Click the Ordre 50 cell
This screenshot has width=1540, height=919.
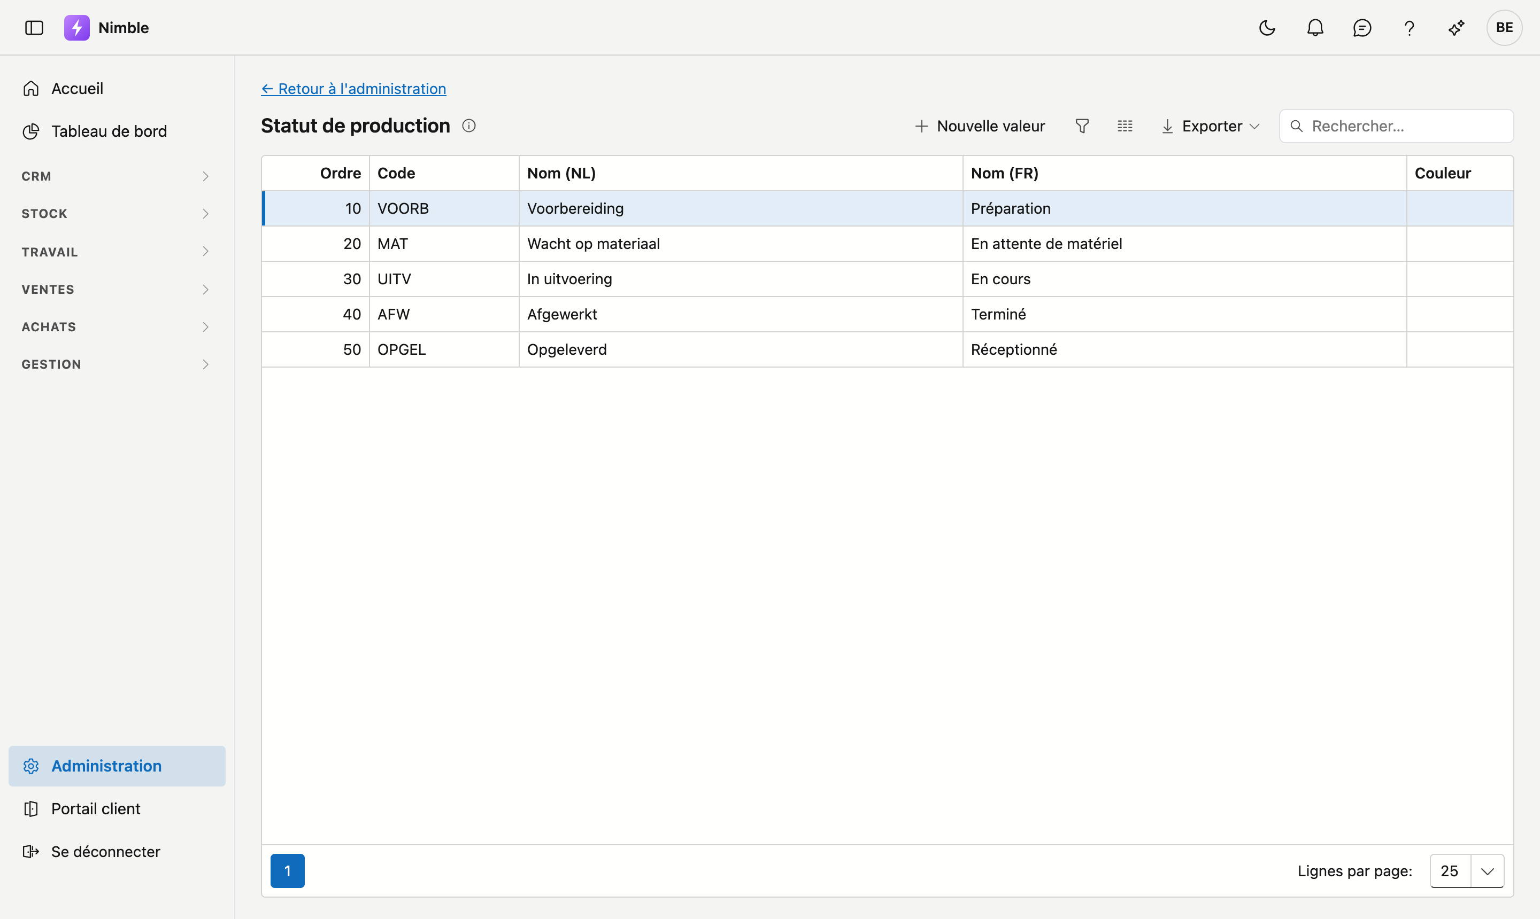click(316, 350)
